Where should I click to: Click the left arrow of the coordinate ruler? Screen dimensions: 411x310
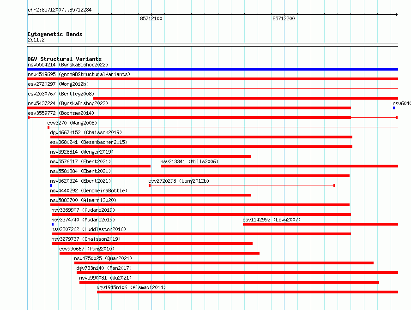pyautogui.click(x=29, y=14)
